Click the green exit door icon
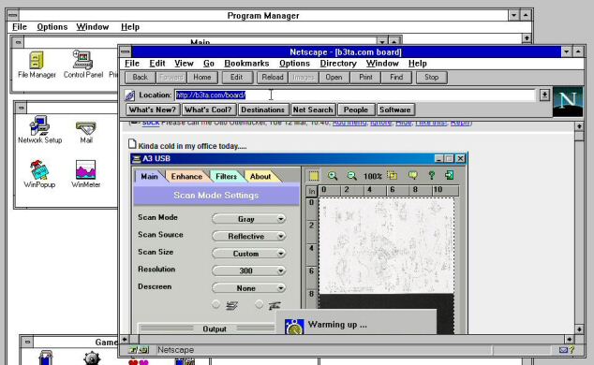Image resolution: width=594 pixels, height=365 pixels. pos(450,175)
